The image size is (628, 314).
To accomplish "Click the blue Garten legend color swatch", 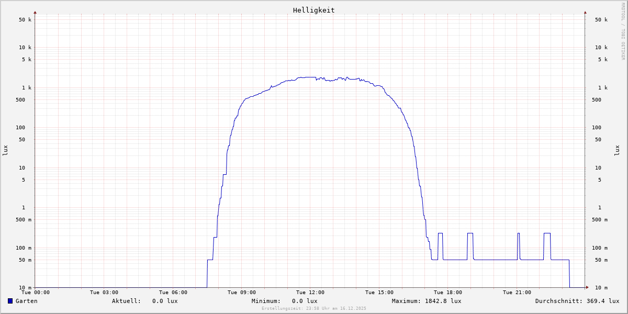I will click(10, 301).
